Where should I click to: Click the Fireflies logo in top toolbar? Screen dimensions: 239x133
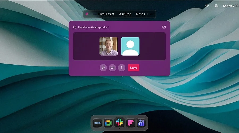tap(87, 14)
